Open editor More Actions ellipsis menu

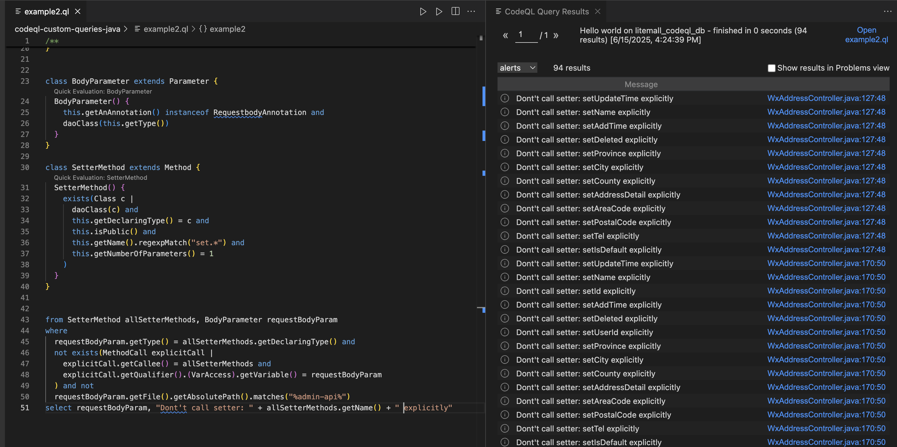pyautogui.click(x=471, y=12)
